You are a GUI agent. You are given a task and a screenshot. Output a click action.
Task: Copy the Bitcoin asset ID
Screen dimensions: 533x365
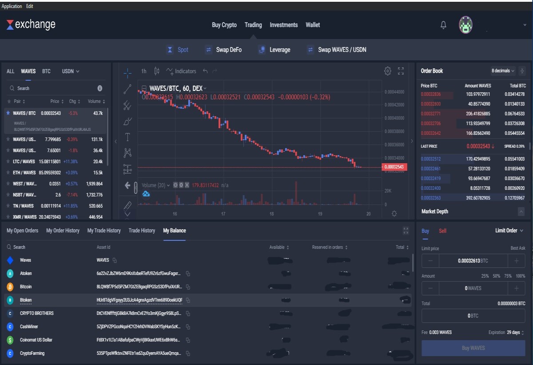(x=188, y=287)
